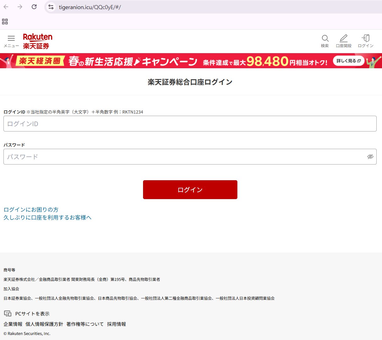Reload the page

click(x=34, y=7)
